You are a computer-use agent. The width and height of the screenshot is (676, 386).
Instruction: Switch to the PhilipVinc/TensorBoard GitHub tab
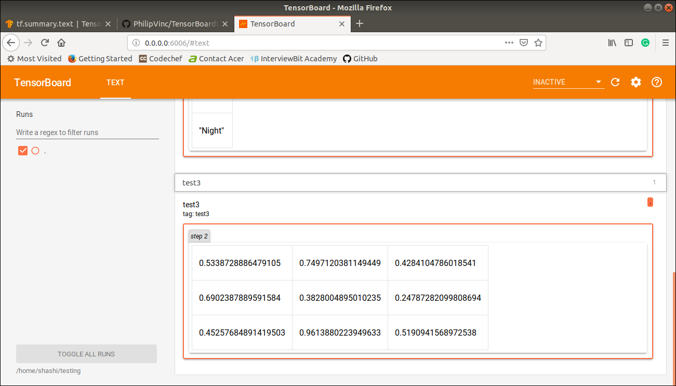coord(176,24)
